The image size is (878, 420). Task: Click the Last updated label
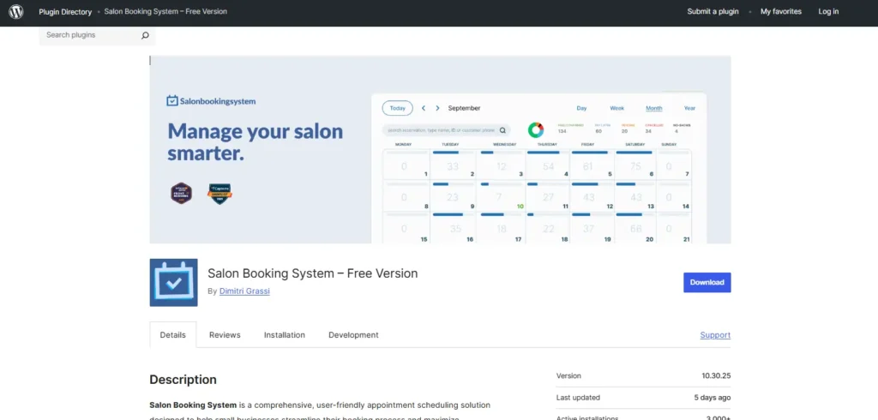(x=578, y=398)
